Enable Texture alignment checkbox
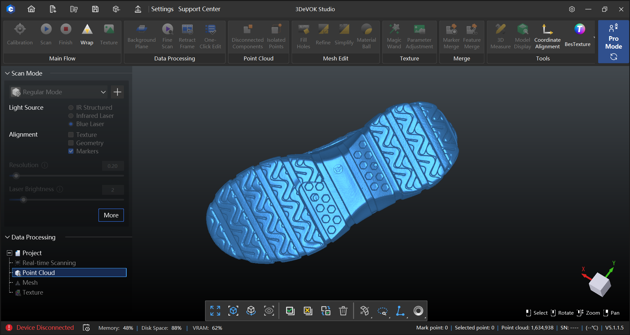 click(71, 135)
